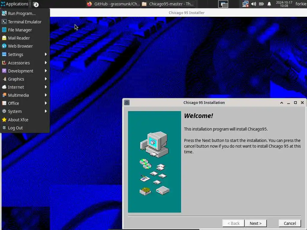
Task: Click the System power icon
Action: click(4, 111)
